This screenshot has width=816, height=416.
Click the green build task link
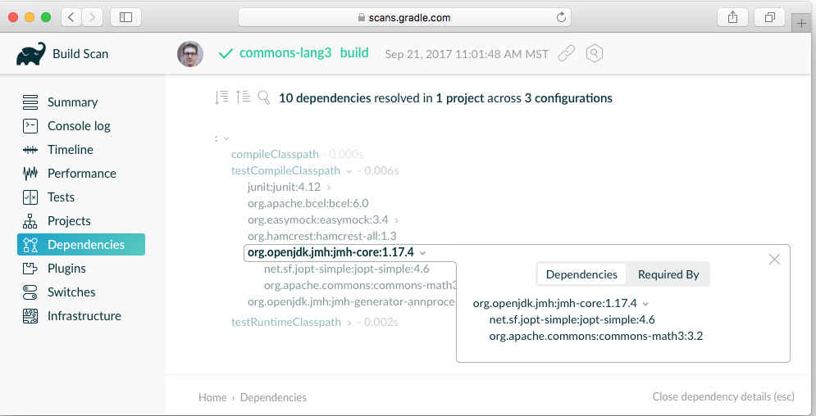click(354, 53)
